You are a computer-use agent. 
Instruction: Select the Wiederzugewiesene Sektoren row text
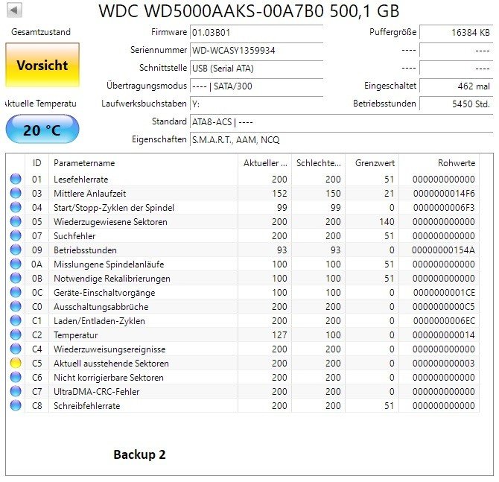coord(110,221)
